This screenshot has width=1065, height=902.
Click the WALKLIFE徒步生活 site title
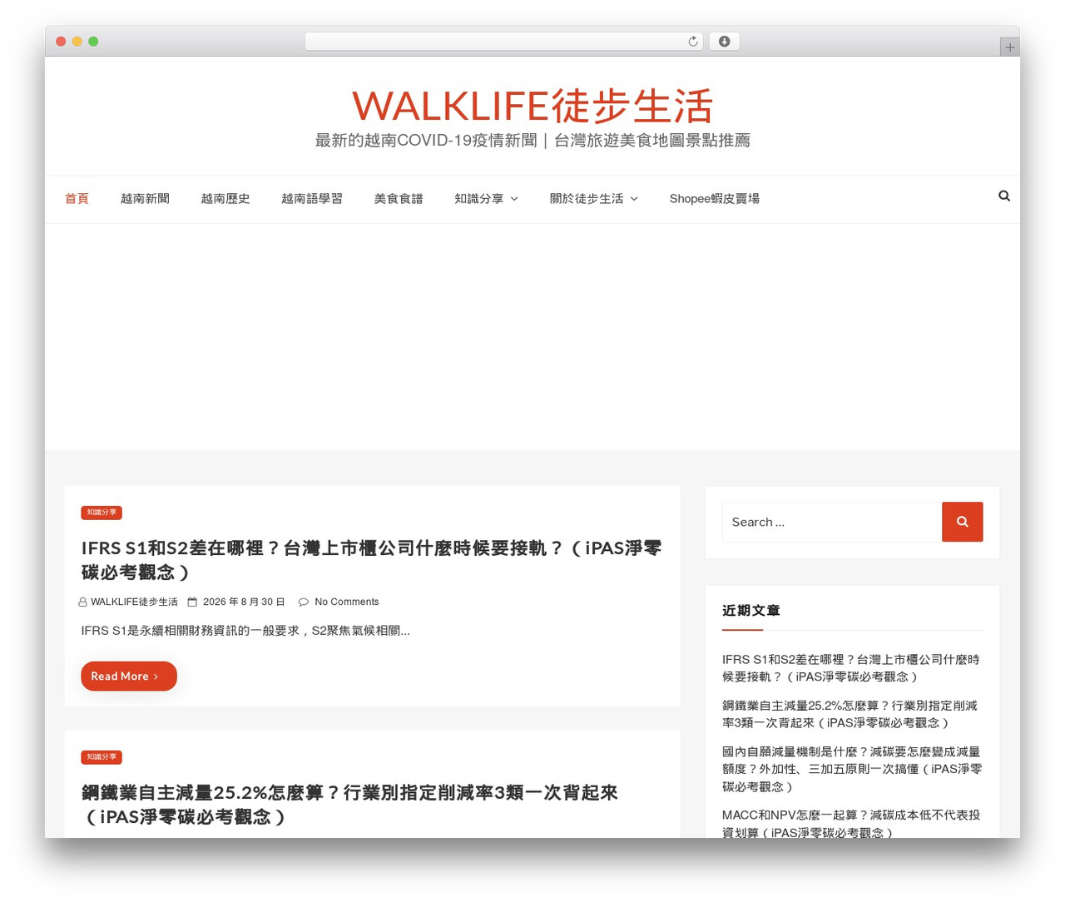pos(532,106)
